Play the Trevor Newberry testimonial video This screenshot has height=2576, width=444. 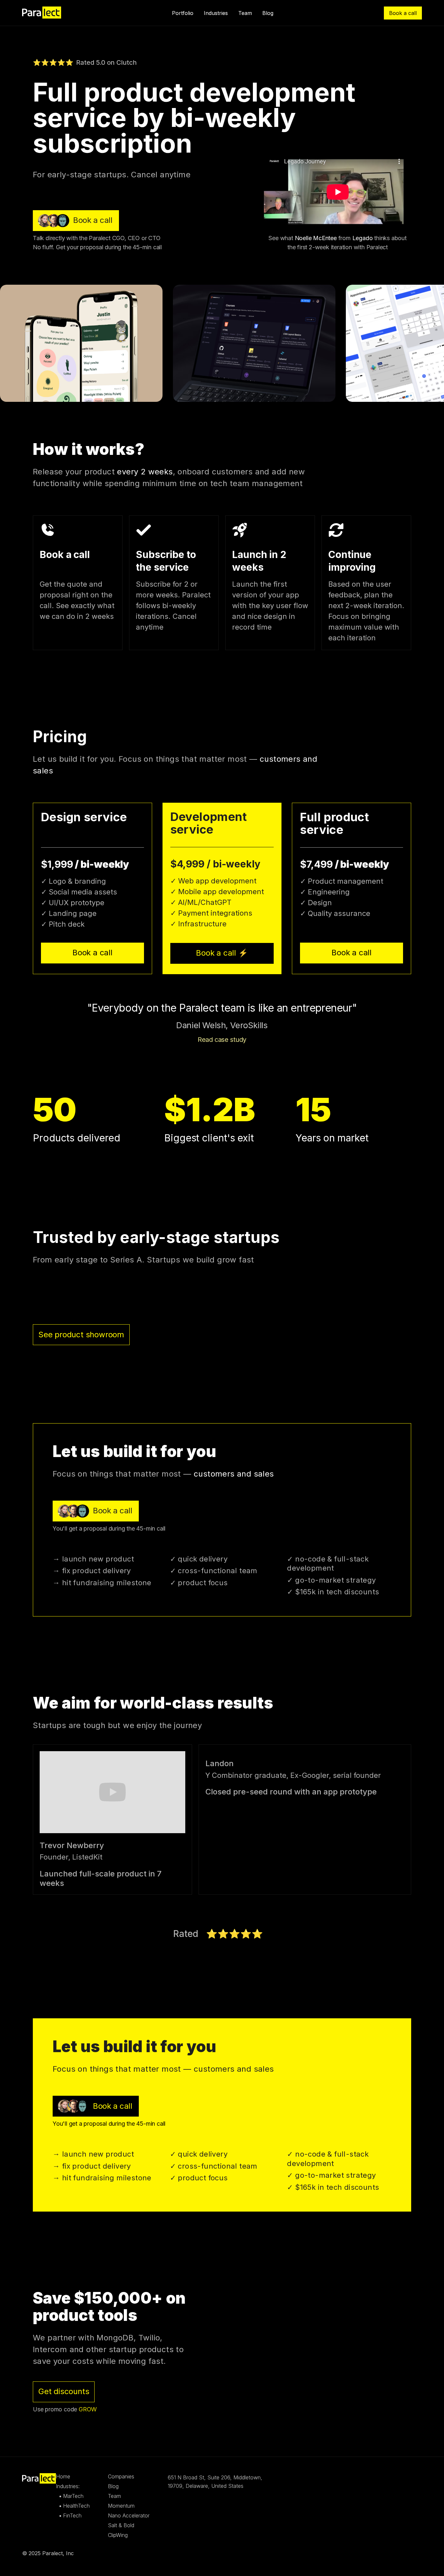pyautogui.click(x=112, y=1792)
